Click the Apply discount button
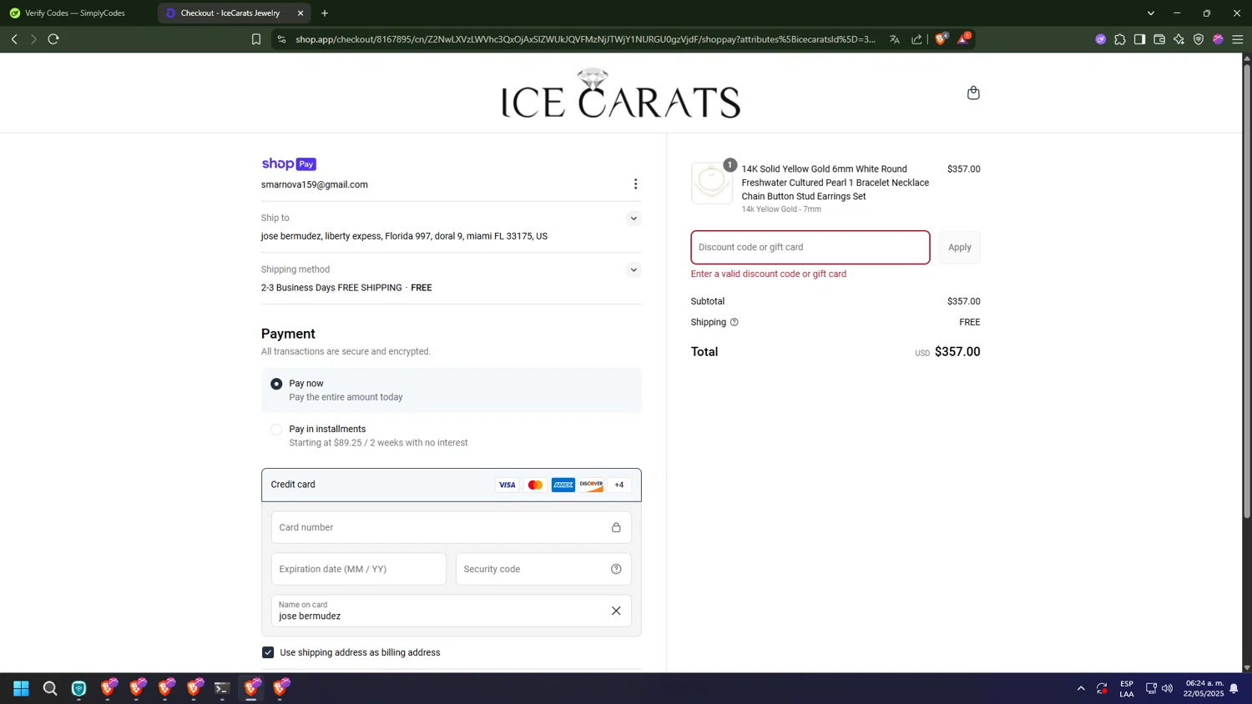Viewport: 1252px width, 704px height. 960,247
